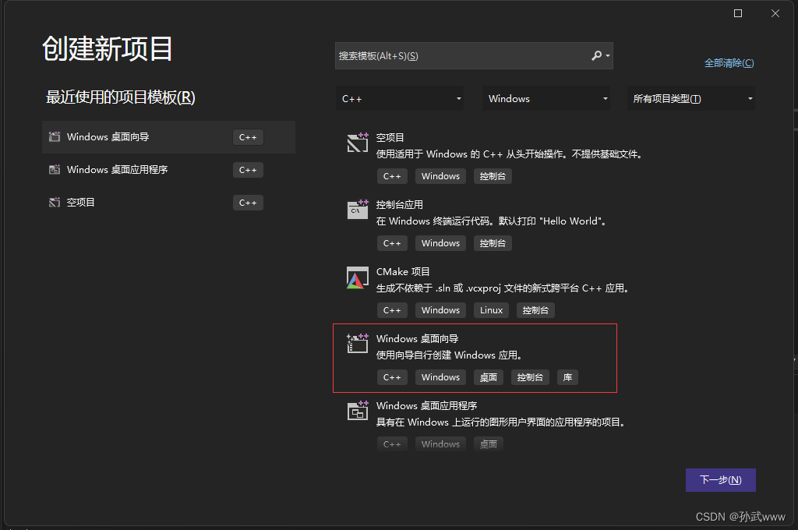Click C++ tag beside recent Windows 桌面向导

click(x=248, y=137)
